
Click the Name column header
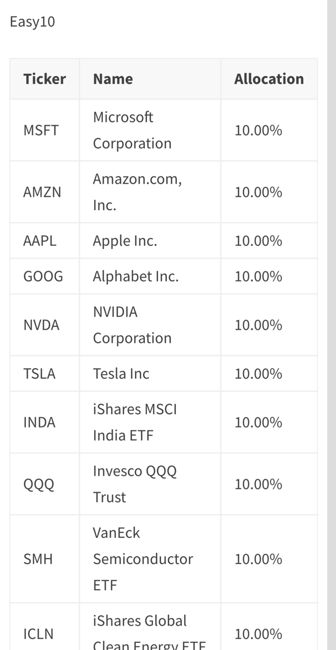[113, 79]
